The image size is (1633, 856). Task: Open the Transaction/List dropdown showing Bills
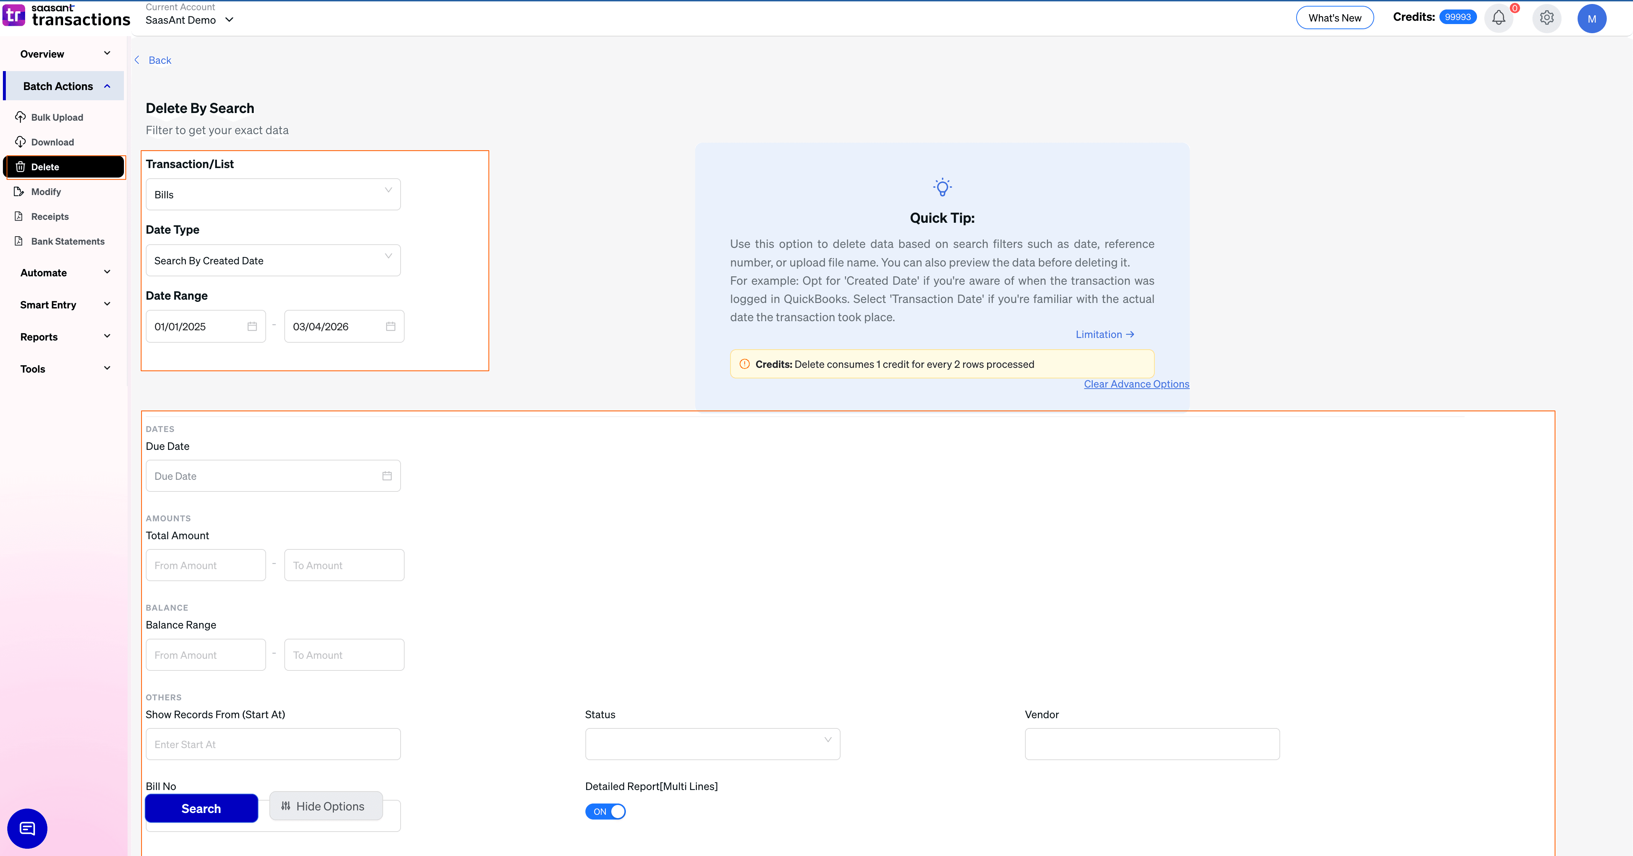coord(273,194)
